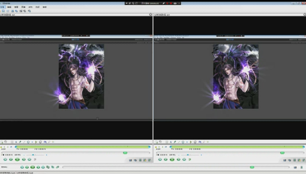Viewport: 306px width, 174px height.
Task: Switch to one playback screen layout
Action: [x=13, y=11]
